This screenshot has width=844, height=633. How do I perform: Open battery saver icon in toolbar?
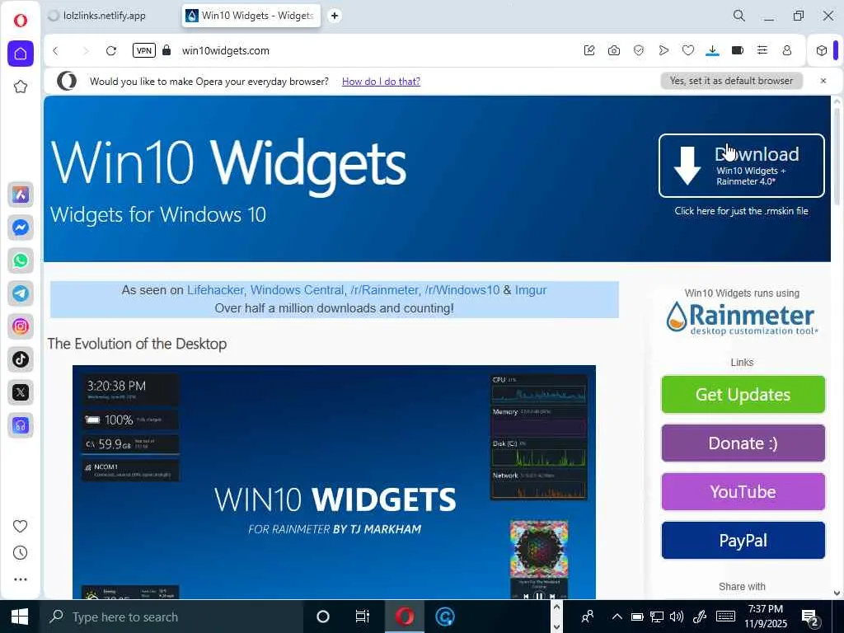[x=738, y=50]
